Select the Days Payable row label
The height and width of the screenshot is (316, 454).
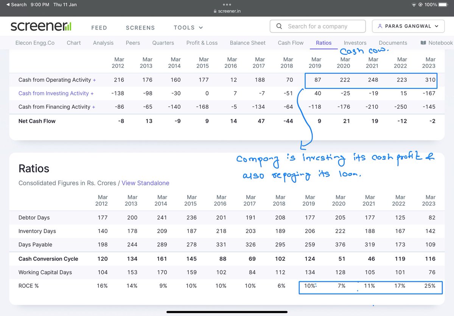click(x=35, y=245)
